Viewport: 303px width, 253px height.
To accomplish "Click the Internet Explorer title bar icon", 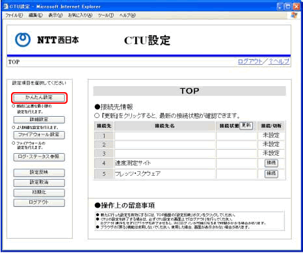I will point(6,6).
